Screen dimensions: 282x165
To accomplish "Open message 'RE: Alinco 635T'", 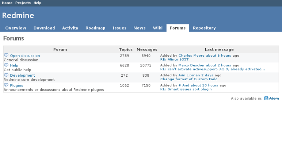I will coord(175,59).
